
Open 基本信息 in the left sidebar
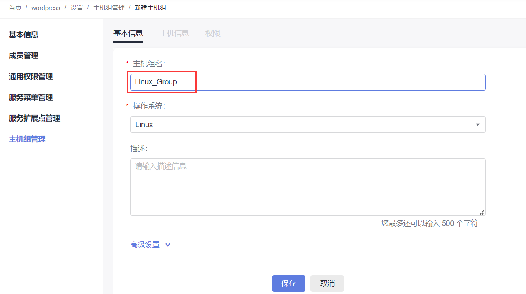23,35
